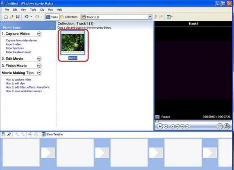Undo the last action
The image size is (234, 170).
(26, 17)
